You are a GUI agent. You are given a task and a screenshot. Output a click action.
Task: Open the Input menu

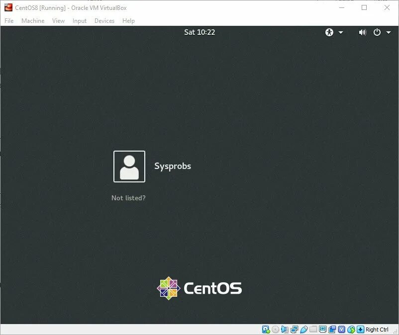click(80, 21)
